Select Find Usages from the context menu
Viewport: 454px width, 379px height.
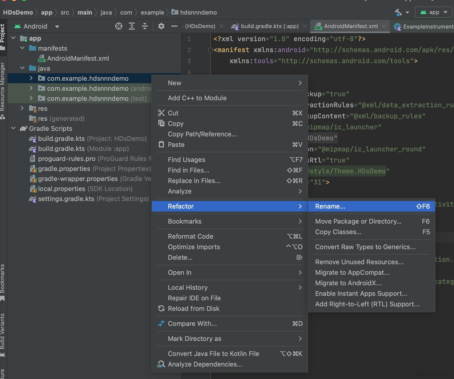point(230,159)
